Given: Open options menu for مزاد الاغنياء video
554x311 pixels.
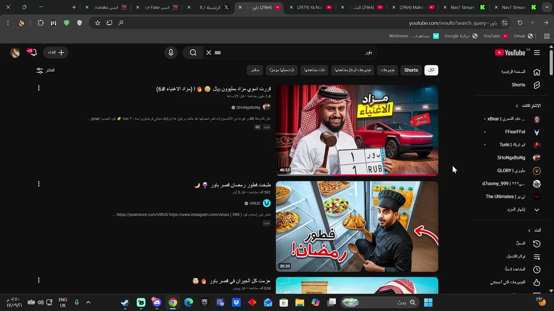Looking at the screenshot, I should point(39,88).
